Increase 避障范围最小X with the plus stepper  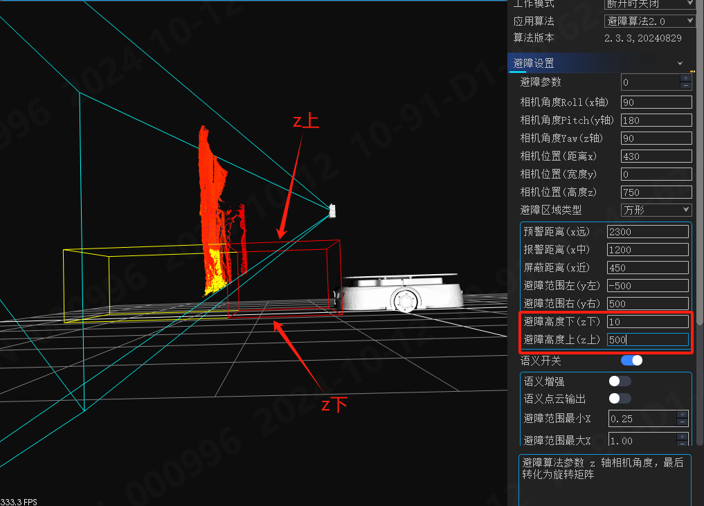[682, 415]
